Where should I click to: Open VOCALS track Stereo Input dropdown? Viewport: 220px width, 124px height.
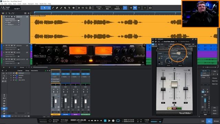[11, 21]
